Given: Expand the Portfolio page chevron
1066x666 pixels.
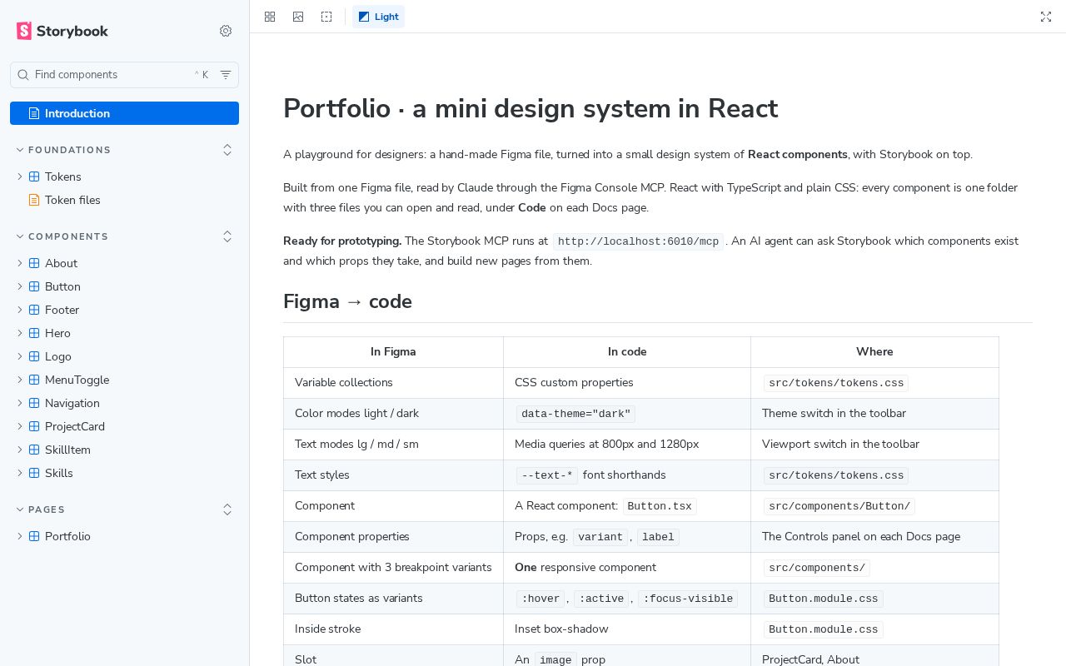Looking at the screenshot, I should point(20,536).
